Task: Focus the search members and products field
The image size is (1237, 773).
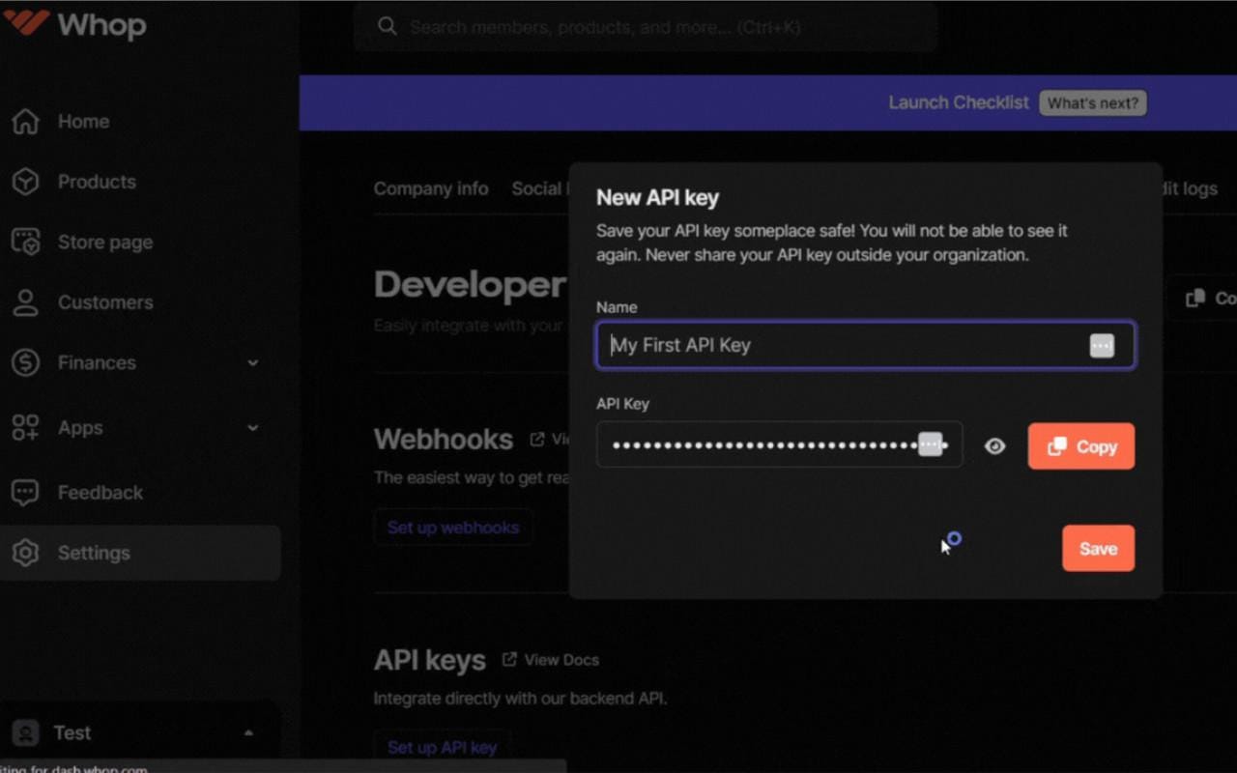Action: click(x=646, y=27)
